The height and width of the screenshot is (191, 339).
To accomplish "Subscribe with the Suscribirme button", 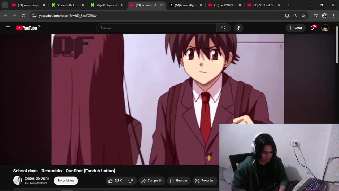I will (66, 180).
